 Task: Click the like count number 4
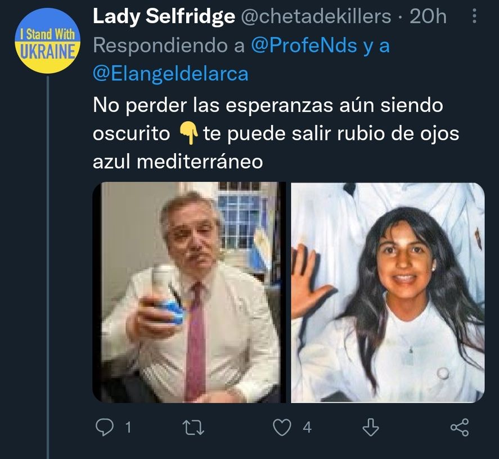point(307,427)
